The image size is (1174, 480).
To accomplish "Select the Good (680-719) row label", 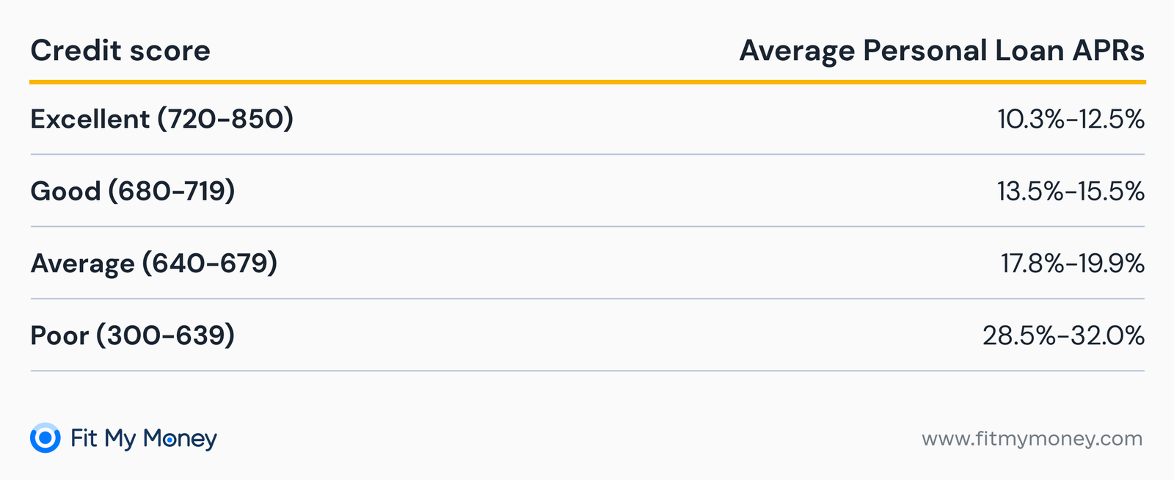I will point(133,191).
